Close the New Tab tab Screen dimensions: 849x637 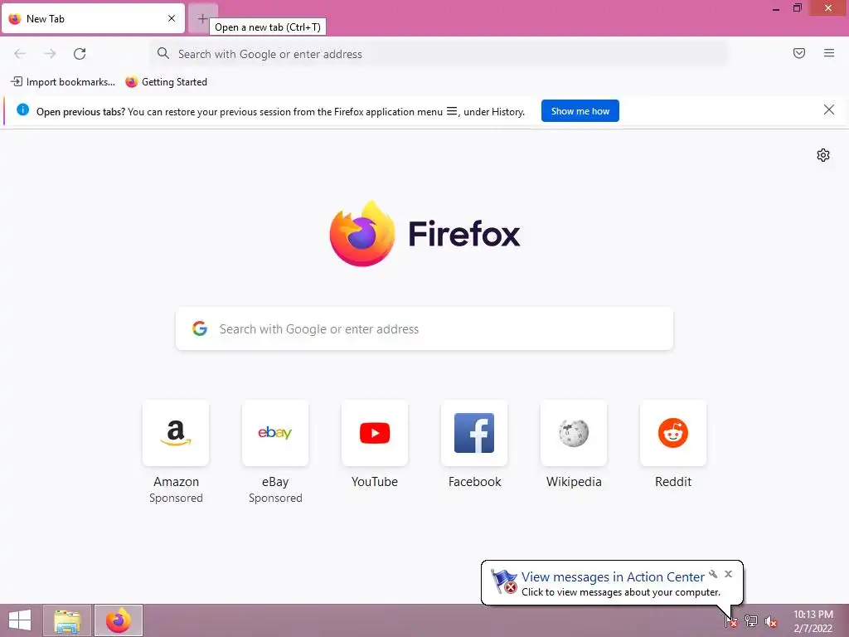click(x=172, y=18)
